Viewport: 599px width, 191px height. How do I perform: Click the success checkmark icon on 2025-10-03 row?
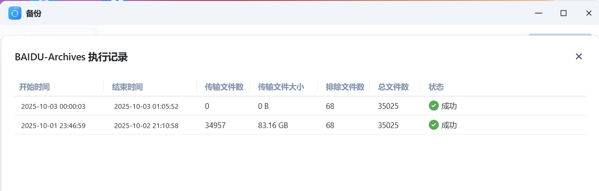click(434, 106)
